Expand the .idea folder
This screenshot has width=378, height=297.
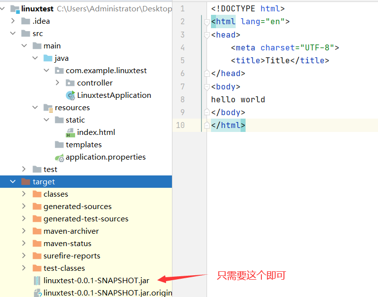click(x=13, y=21)
